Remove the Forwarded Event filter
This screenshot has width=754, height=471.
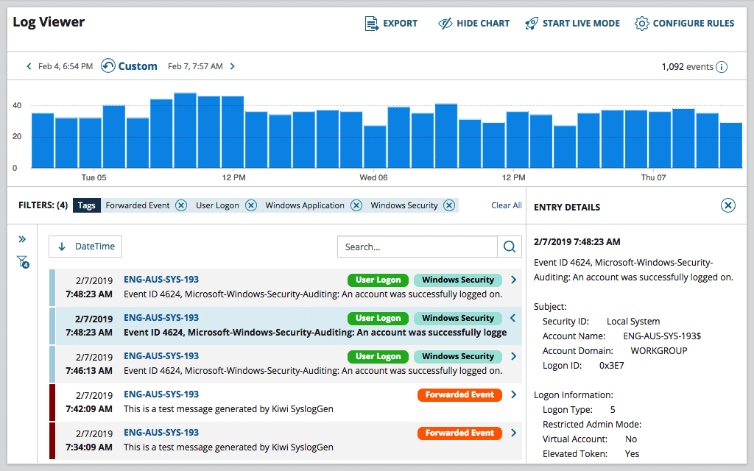[181, 205]
